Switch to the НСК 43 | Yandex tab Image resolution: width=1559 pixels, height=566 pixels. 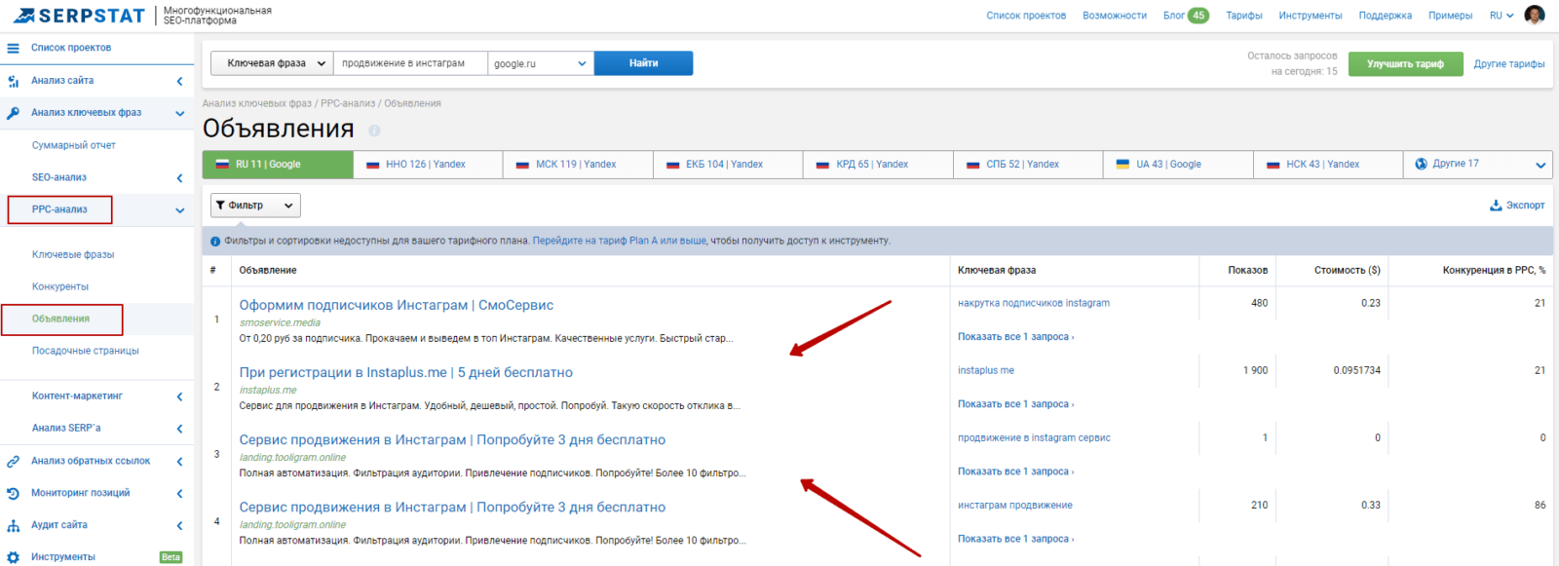(x=1328, y=165)
